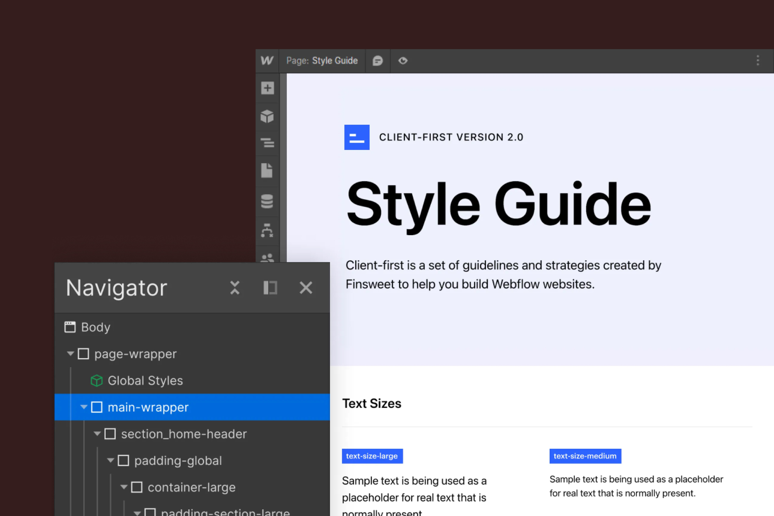Select the container-large element
Image resolution: width=774 pixels, height=516 pixels.
click(192, 487)
